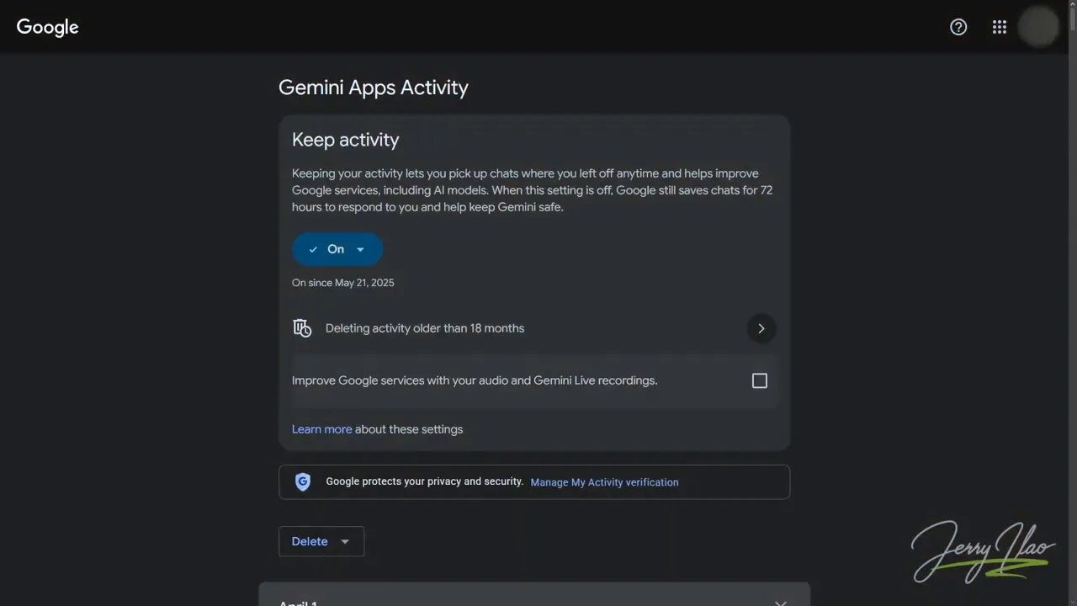
Task: Open the Google apps grid launcher
Action: point(1000,27)
